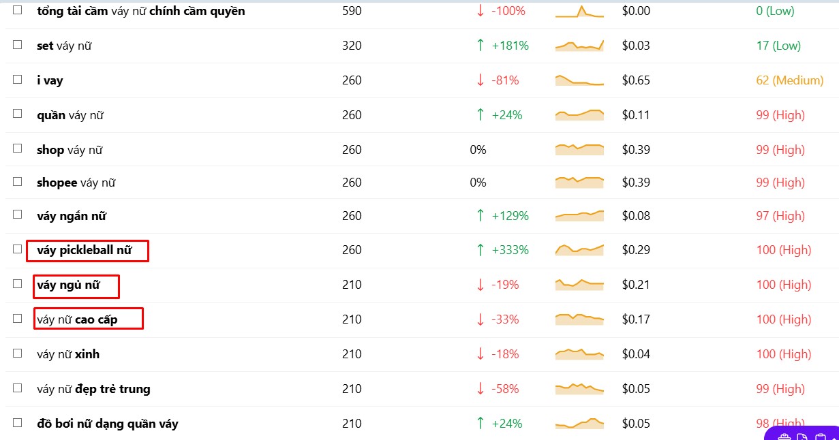Click the green up arrow beside +181%
Screen dimensions: 839x440
480,46
